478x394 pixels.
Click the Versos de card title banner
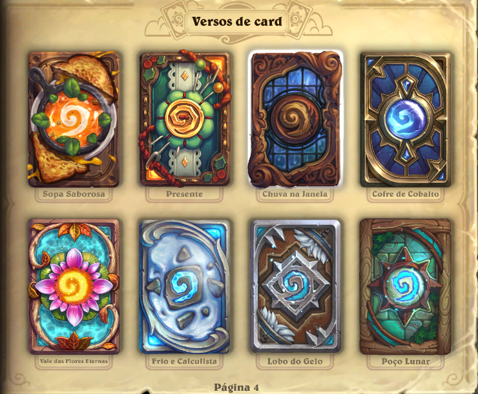237,21
